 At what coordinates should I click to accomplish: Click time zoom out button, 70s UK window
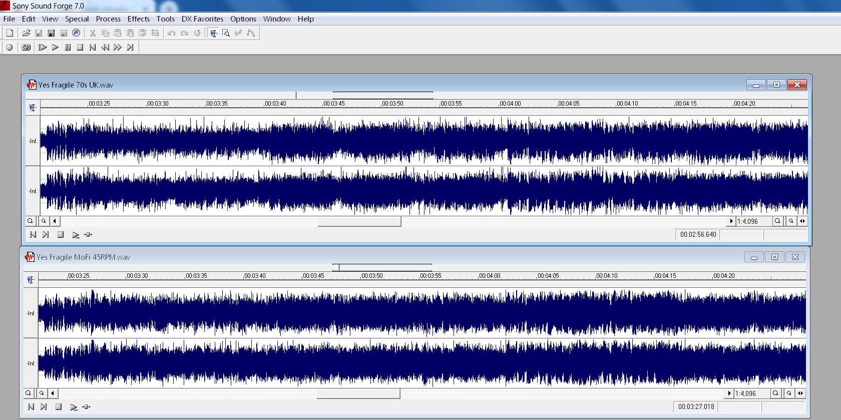click(x=791, y=221)
